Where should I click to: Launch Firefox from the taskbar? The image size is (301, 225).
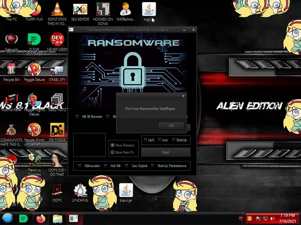click(41, 219)
